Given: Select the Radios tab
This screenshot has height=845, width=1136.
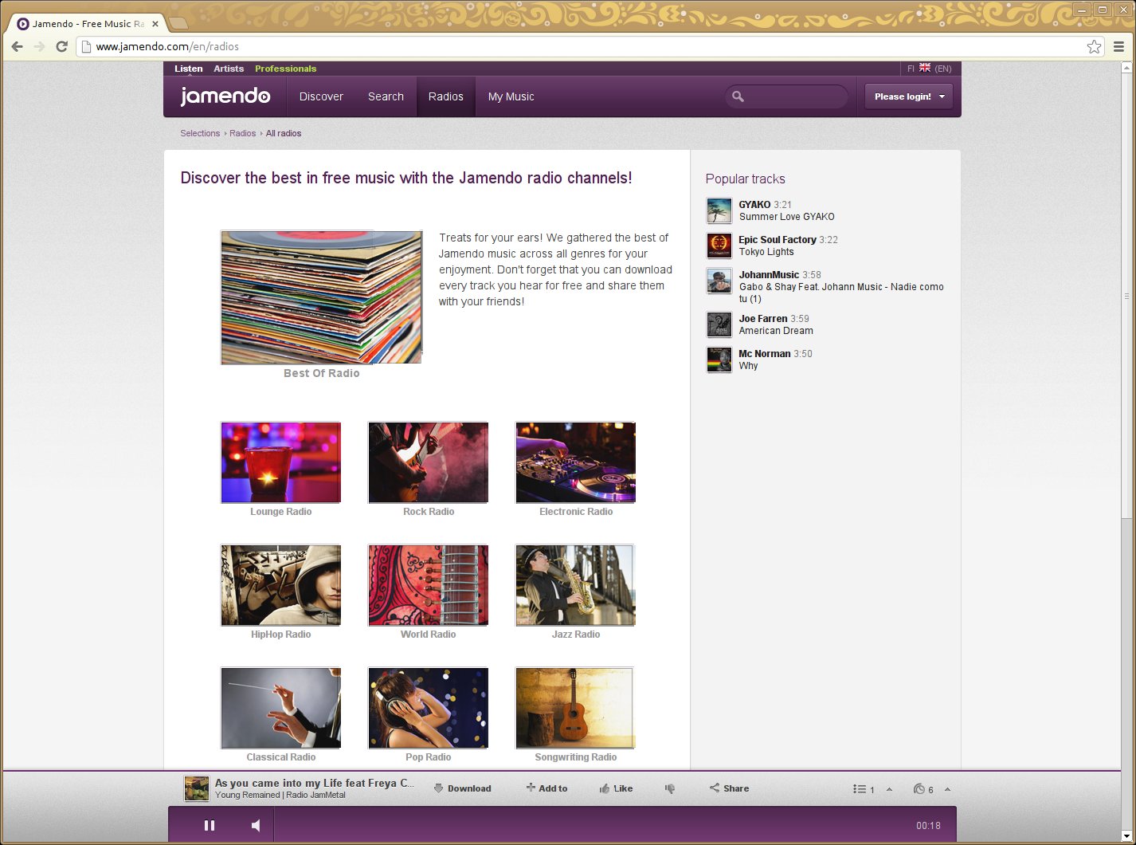Looking at the screenshot, I should (x=445, y=96).
